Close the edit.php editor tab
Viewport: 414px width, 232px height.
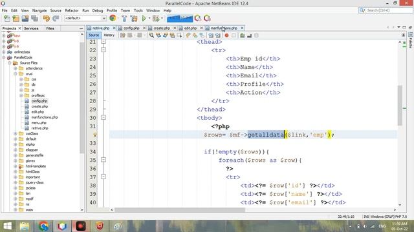[201, 28]
